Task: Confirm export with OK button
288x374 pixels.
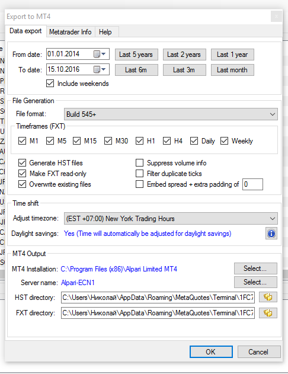Action: [x=211, y=352]
